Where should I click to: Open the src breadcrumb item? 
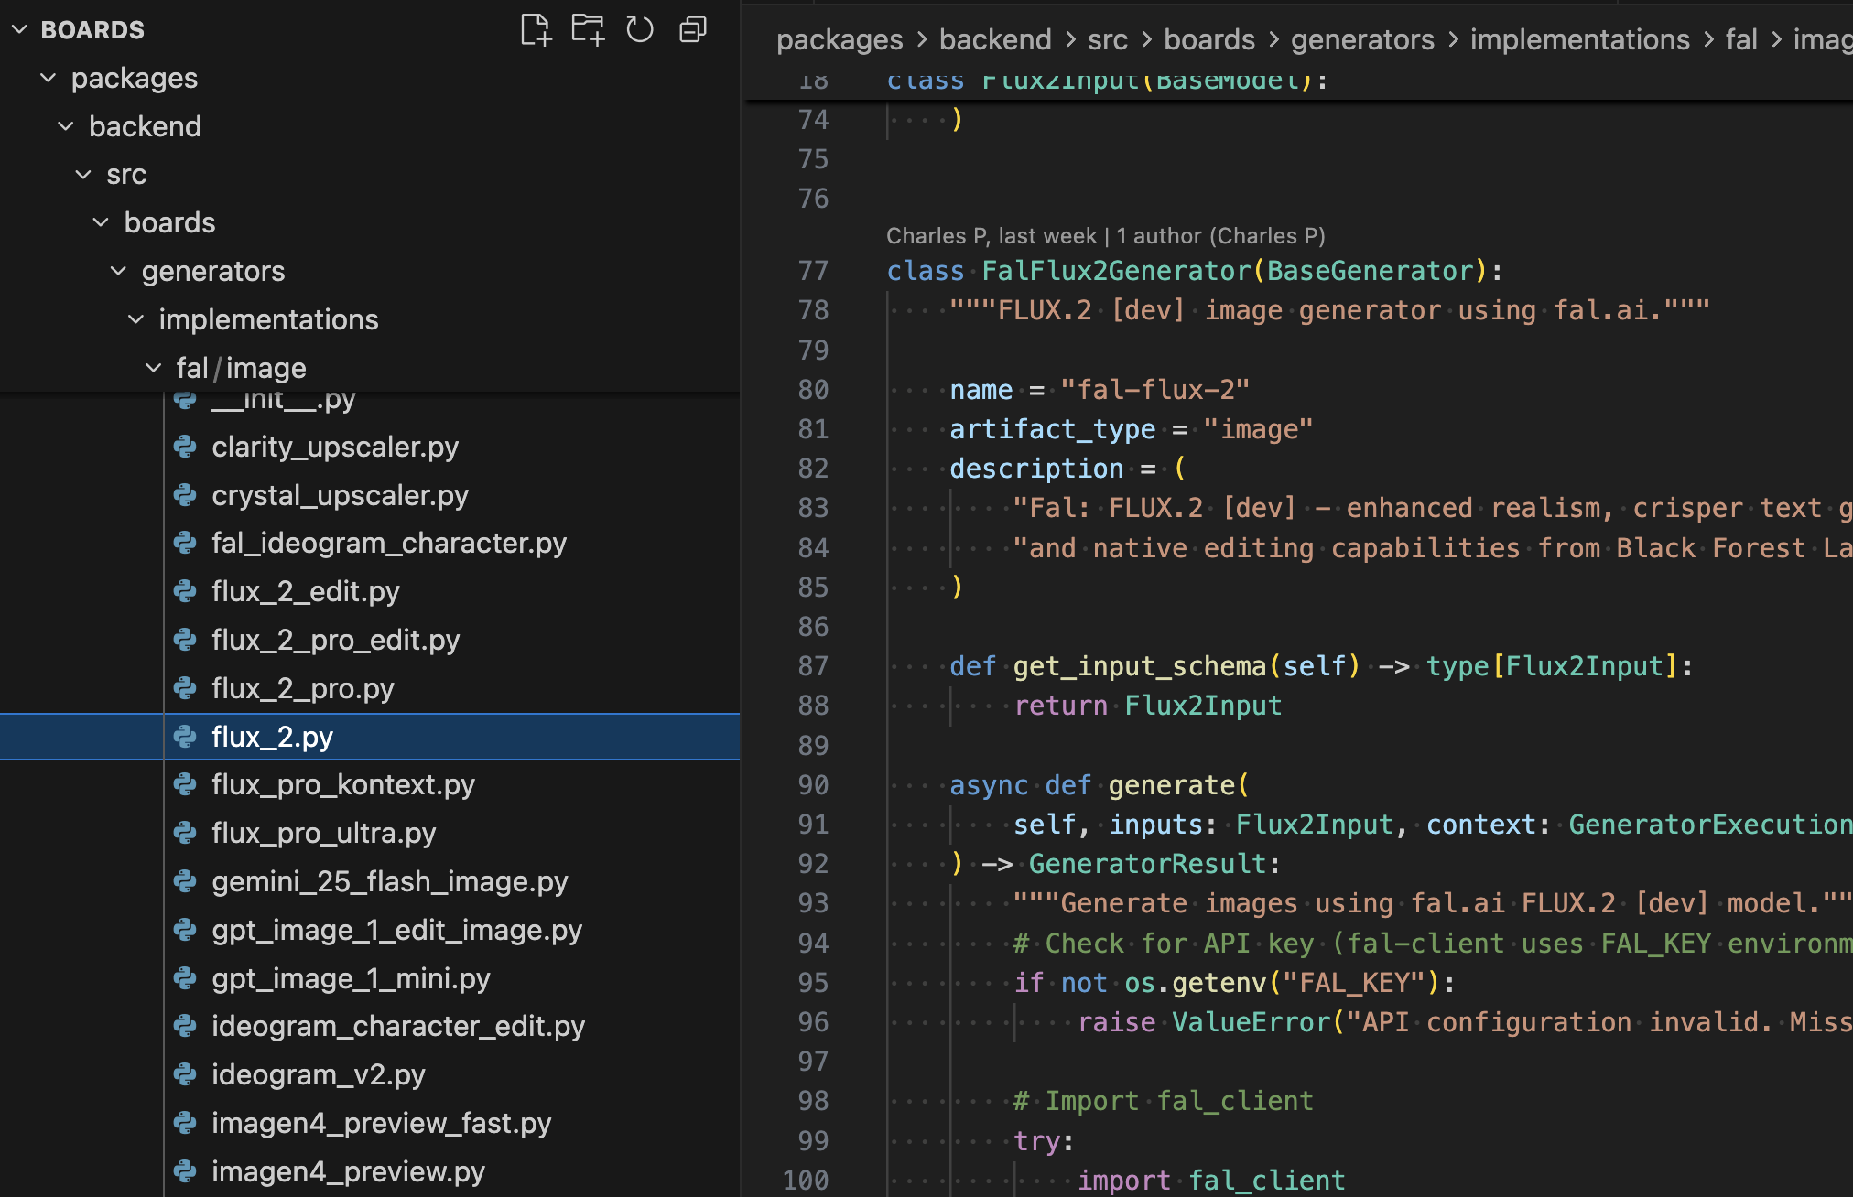pos(1107,38)
